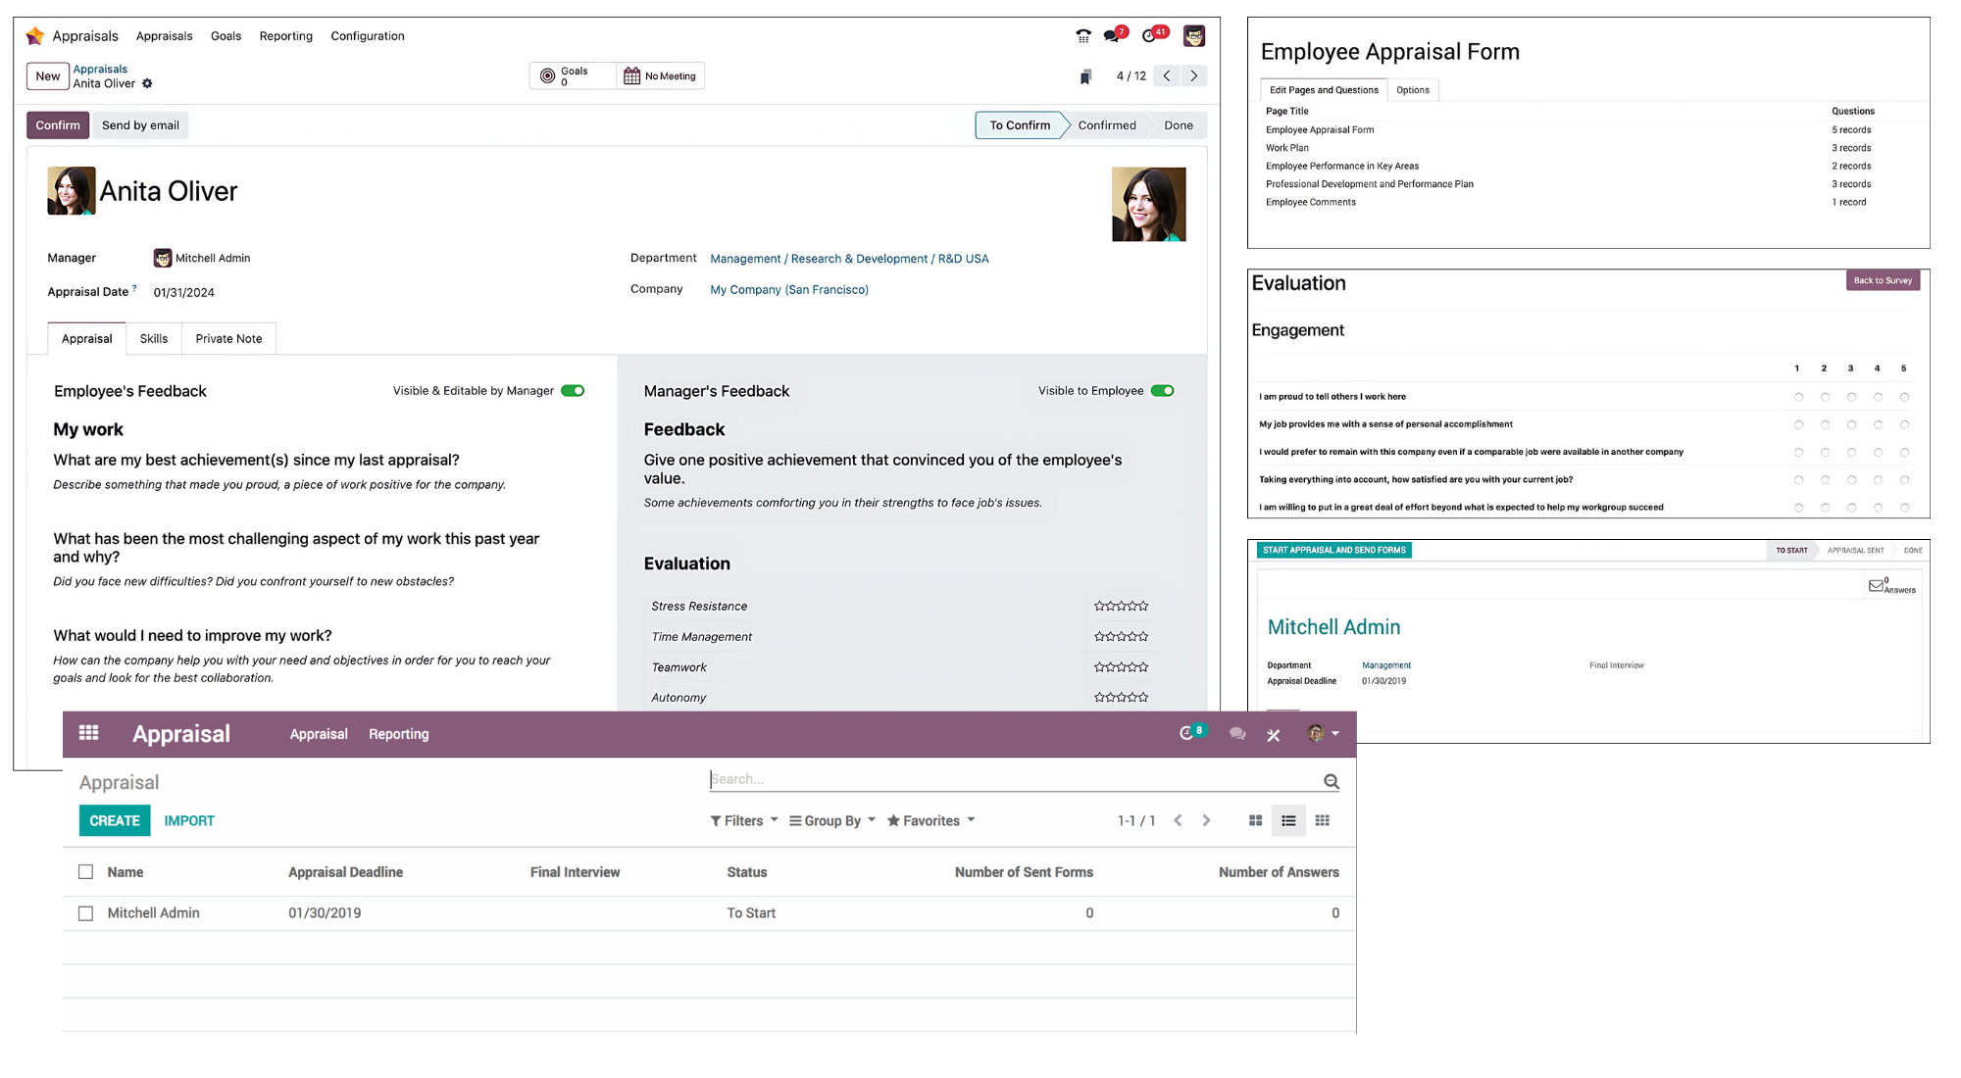Click the Confirm button

click(58, 125)
